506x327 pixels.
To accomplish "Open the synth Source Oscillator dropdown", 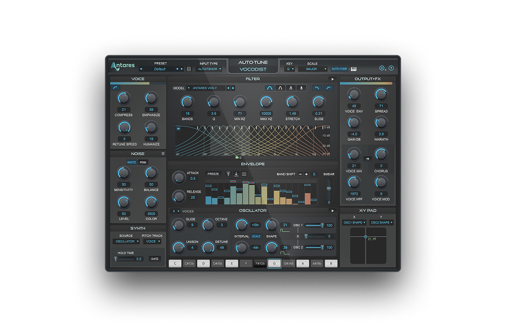I will point(126,241).
